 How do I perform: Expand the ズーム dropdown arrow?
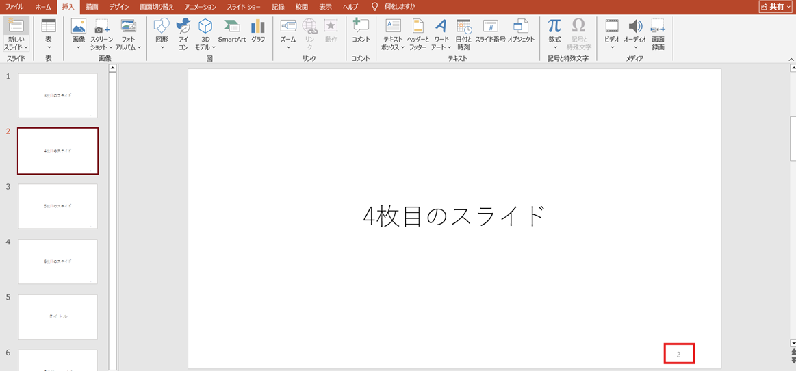click(288, 47)
